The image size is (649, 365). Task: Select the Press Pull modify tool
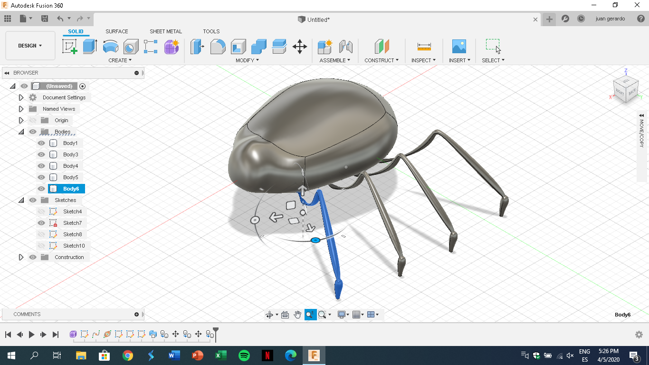pos(197,47)
